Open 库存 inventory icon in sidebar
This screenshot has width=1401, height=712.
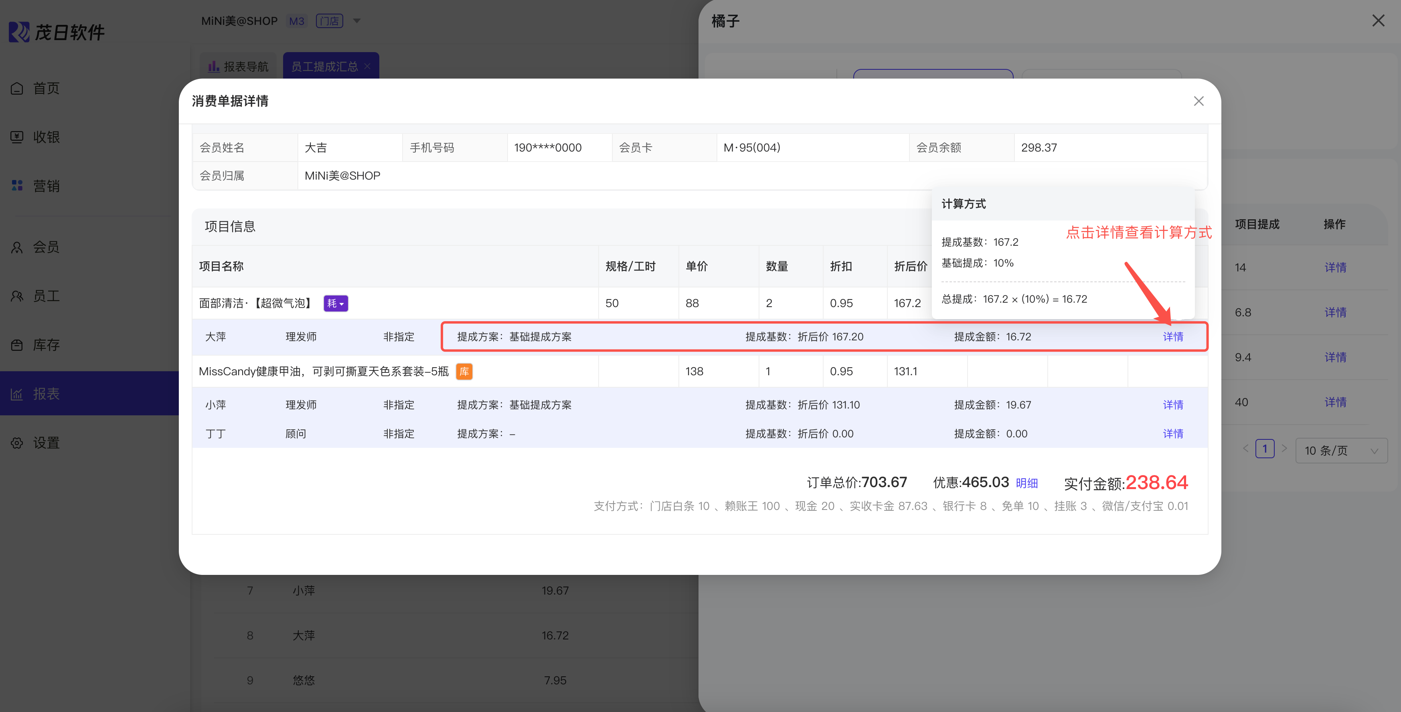pyautogui.click(x=17, y=346)
